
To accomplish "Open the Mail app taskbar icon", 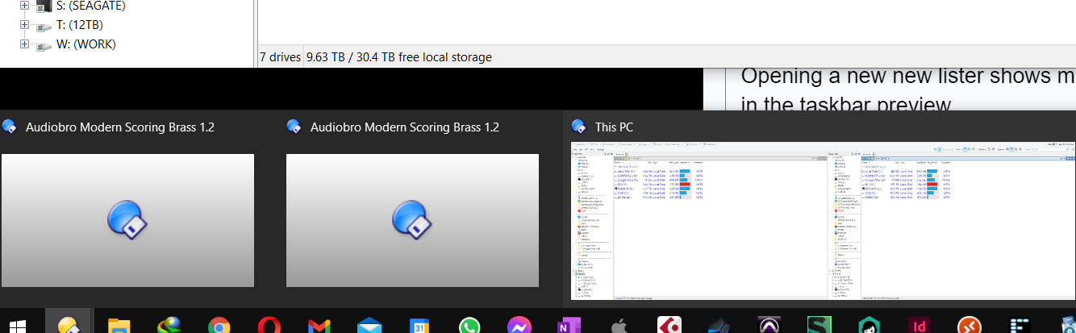I will pyautogui.click(x=369, y=327).
